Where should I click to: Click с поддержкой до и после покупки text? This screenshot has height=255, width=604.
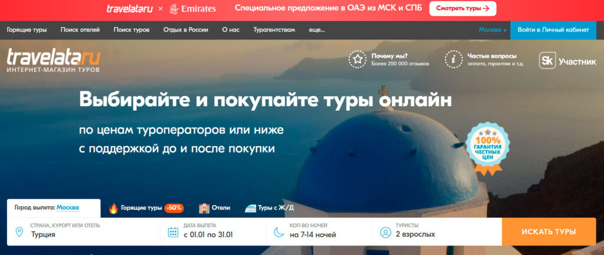coord(177,148)
